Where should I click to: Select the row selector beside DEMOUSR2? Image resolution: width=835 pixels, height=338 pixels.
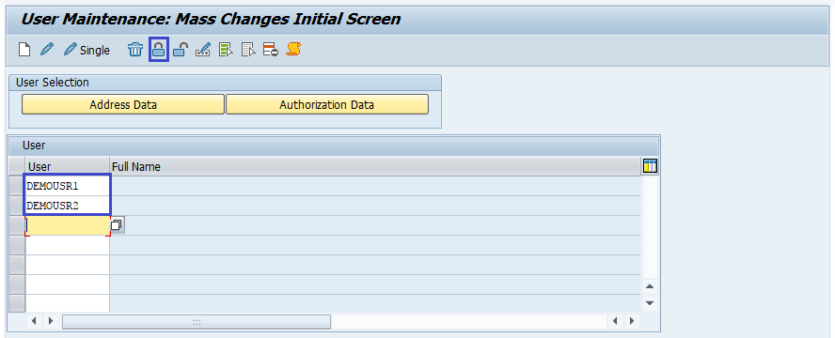17,206
